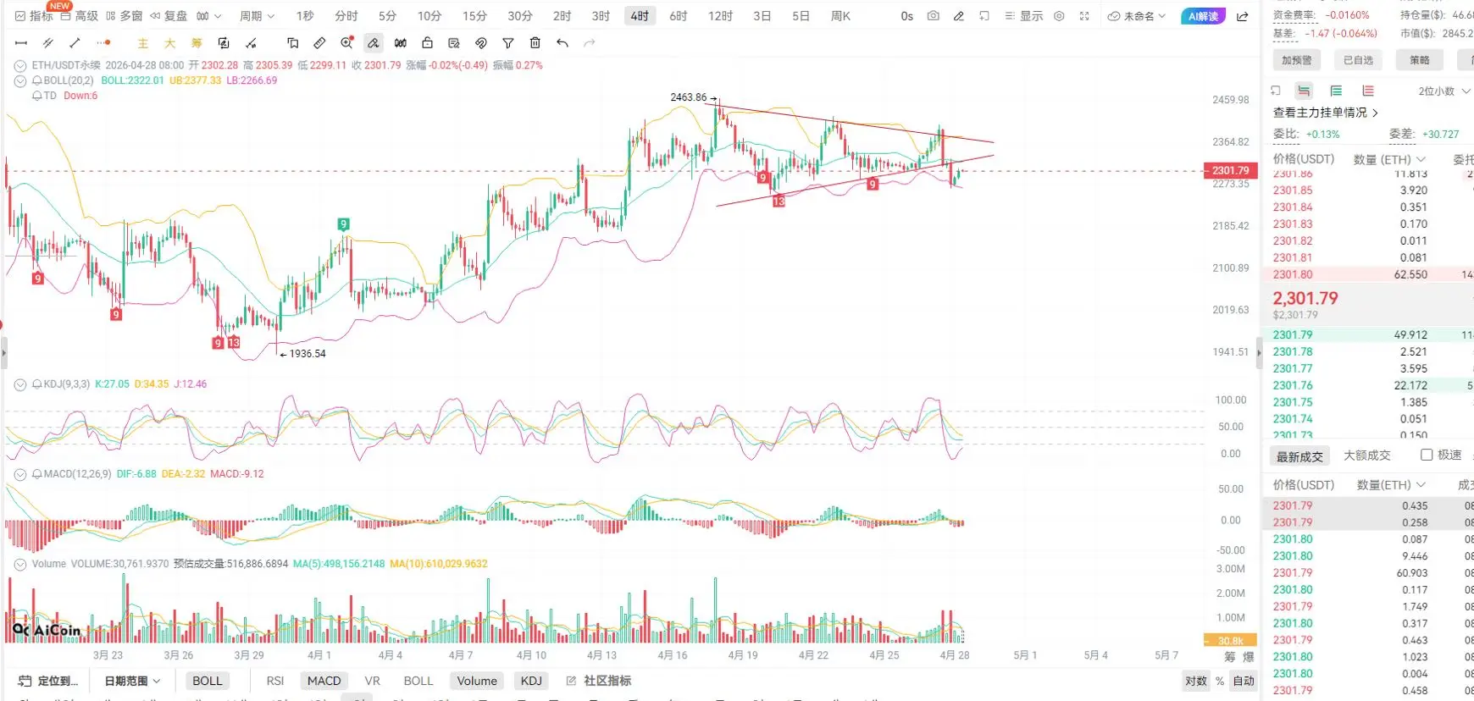Open the candlestick chart type dropdown
The image size is (1474, 701).
pyautogui.click(x=208, y=16)
